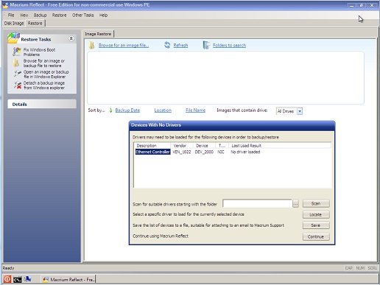Click the No driver loaded result cell
The image size is (380, 285).
point(245,152)
